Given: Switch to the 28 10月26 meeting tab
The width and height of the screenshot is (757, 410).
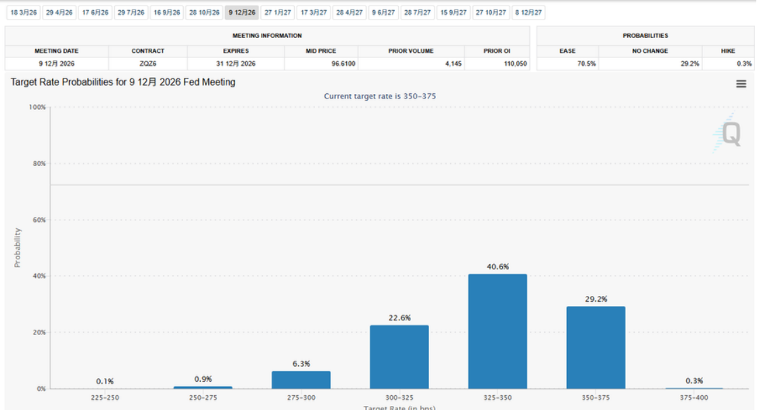Looking at the screenshot, I should tap(203, 13).
